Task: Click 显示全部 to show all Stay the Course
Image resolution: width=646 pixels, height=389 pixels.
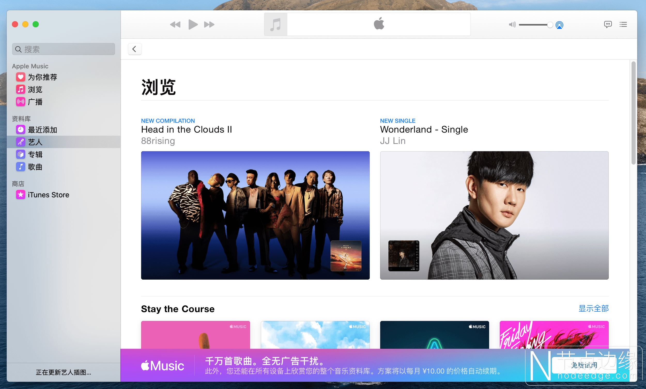Action: pyautogui.click(x=595, y=307)
